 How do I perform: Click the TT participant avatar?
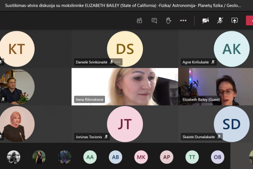(192, 157)
